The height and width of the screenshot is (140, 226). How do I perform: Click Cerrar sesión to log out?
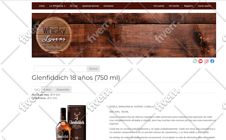pos(204,6)
